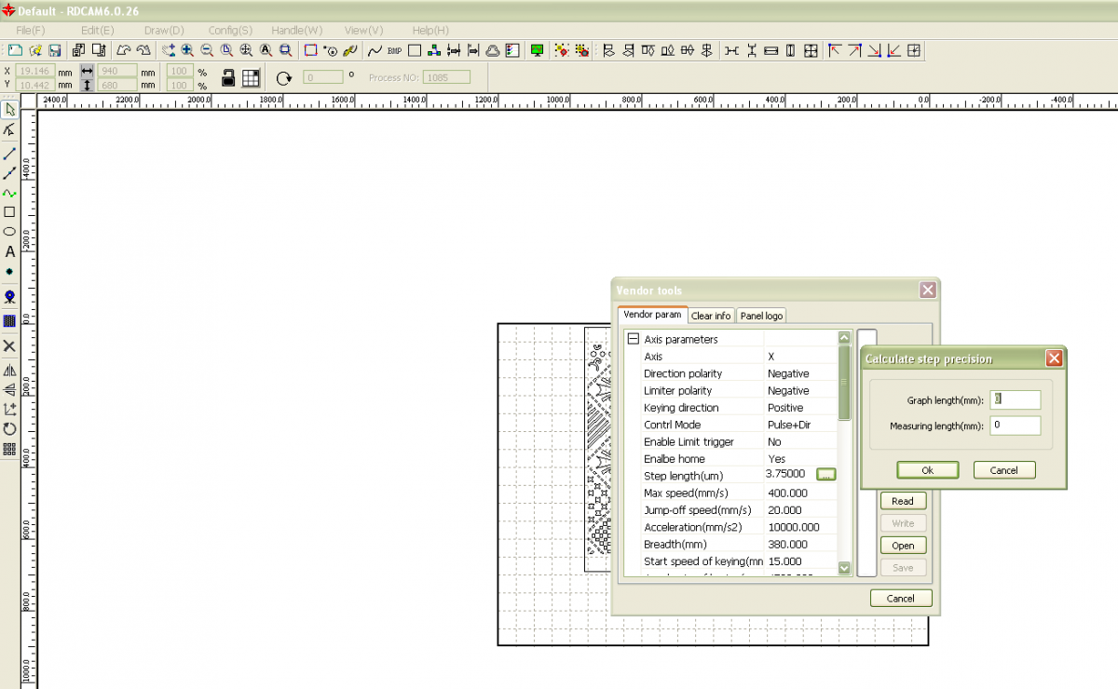Screen dimensions: 1118x689
Task: Focus the Measuring length input field
Action: (x=1015, y=426)
